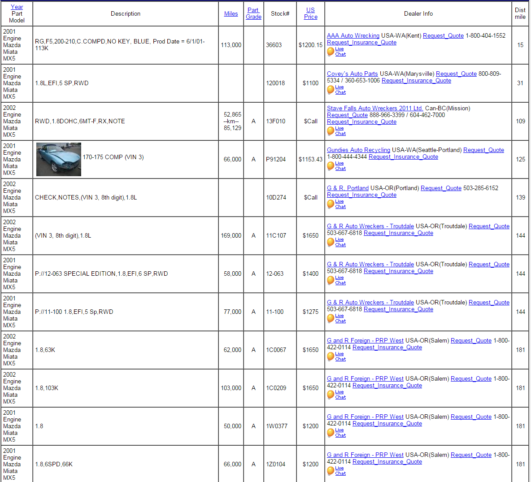Click Live Chat icon in stock 1C0067 row
The image size is (531, 482).
coord(331,356)
